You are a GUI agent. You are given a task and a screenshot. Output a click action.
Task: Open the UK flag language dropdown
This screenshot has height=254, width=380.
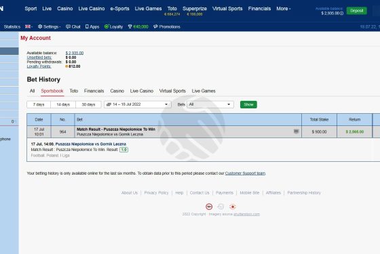(x=28, y=26)
